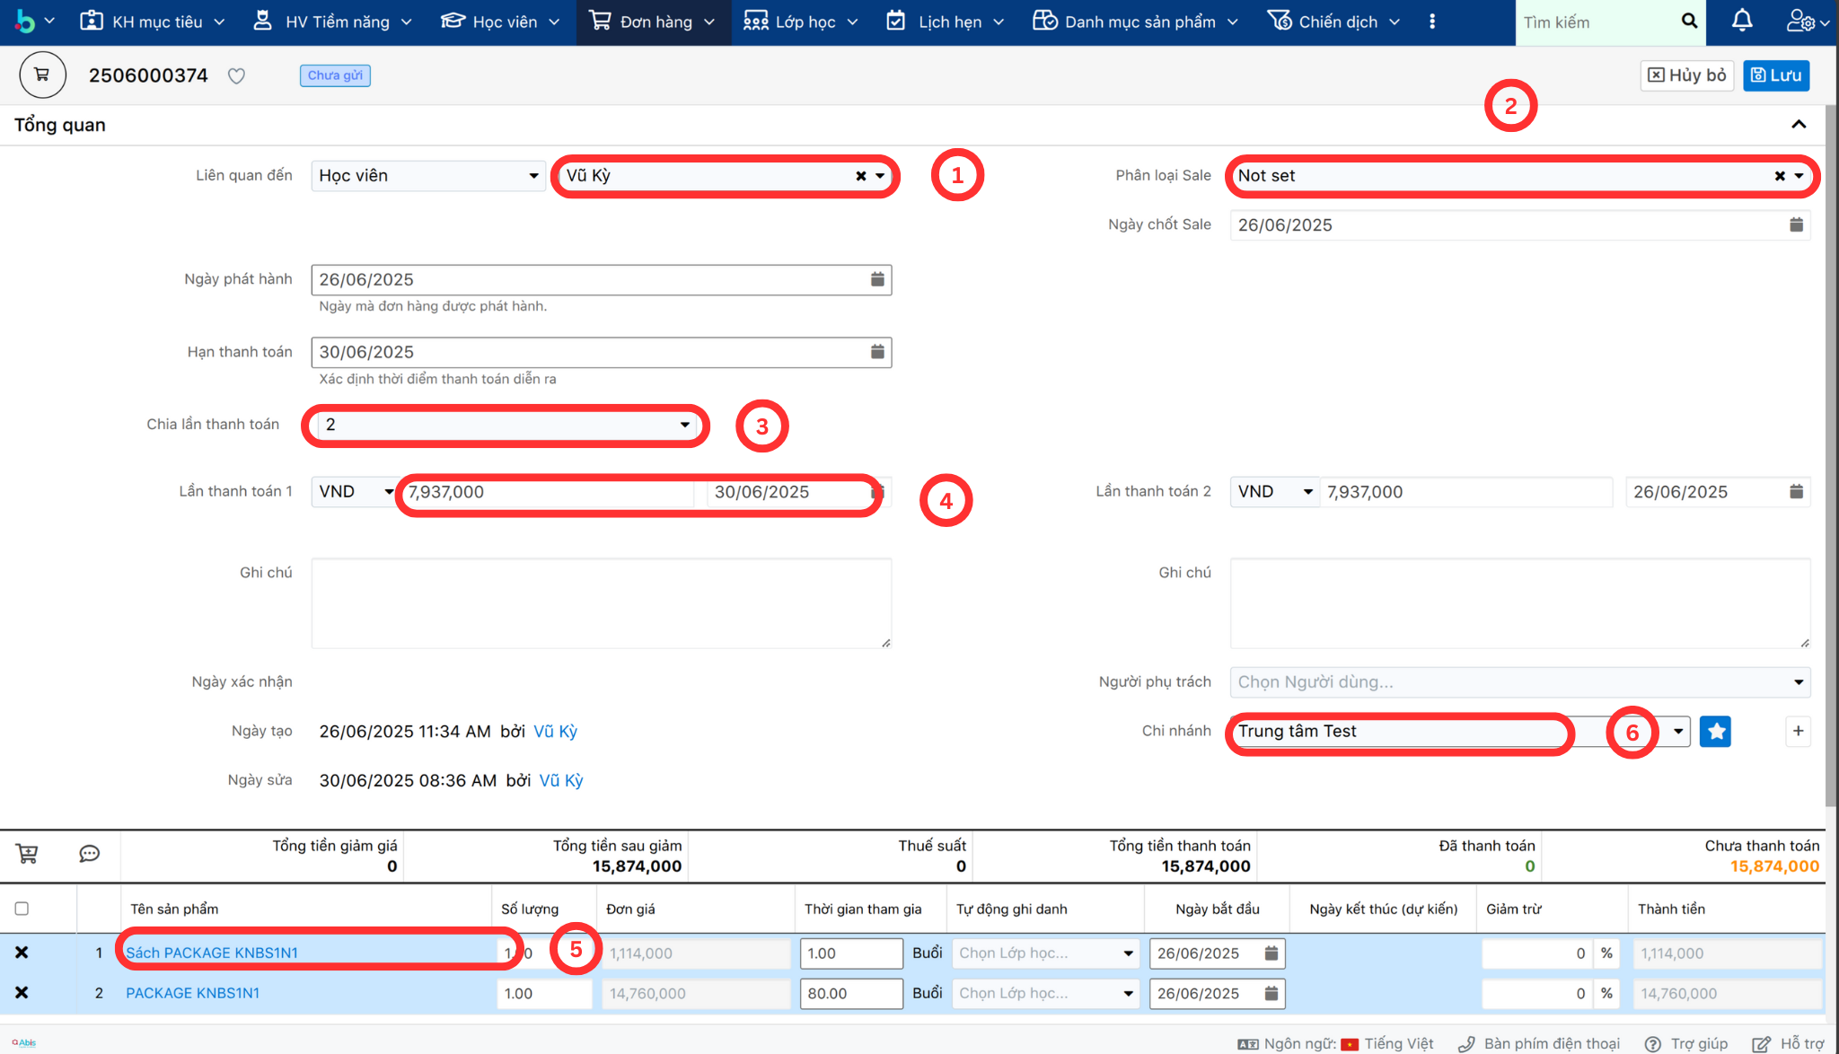Click the notification bell icon
This screenshot has height=1054, width=1839.
pos(1741,21)
